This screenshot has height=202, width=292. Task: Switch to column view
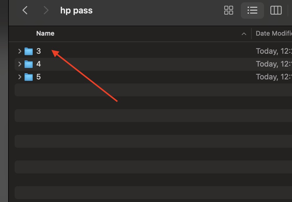coord(276,11)
